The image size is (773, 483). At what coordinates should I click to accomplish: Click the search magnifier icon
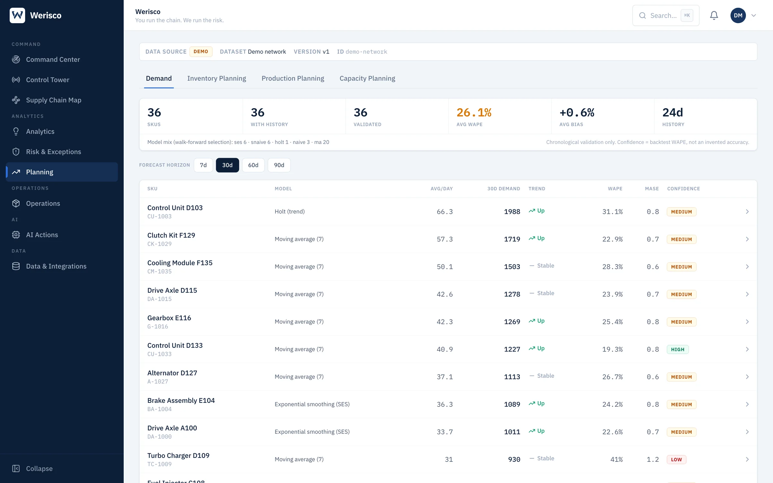click(x=643, y=15)
